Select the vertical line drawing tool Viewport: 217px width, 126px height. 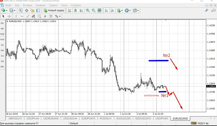tap(16, 16)
